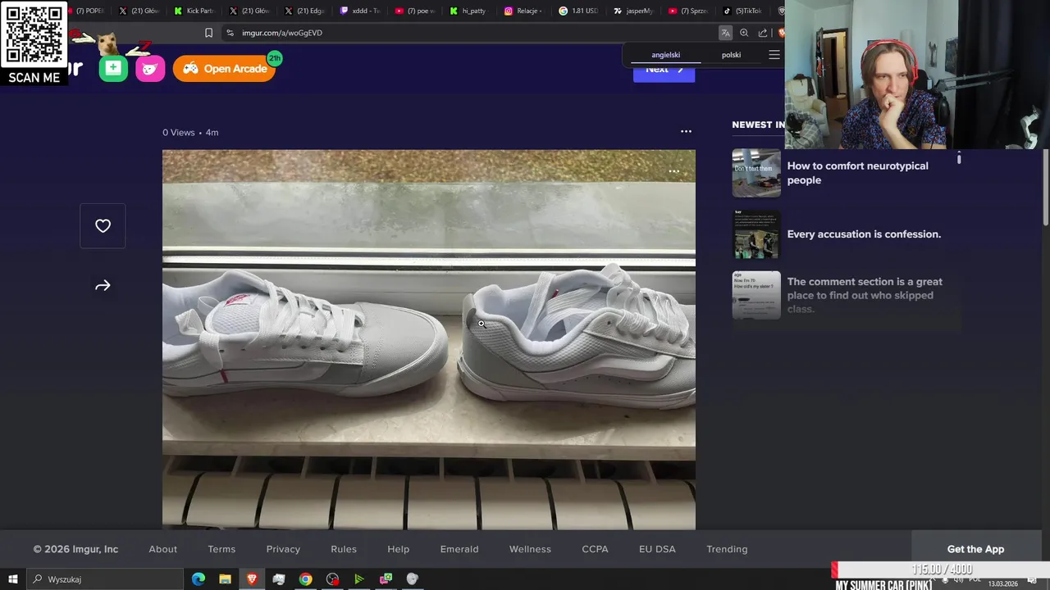Click the Every accusation post thumbnail
Viewport: 1050px width, 590px height.
tap(756, 234)
